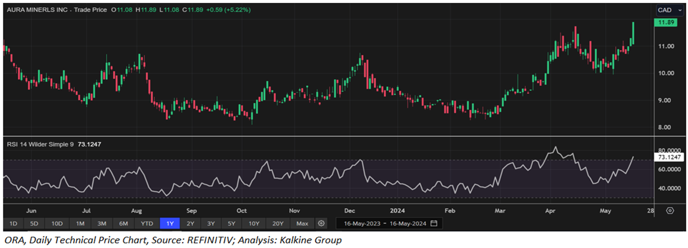Image resolution: width=688 pixels, height=248 pixels.
Task: Click the calendar icon in date range
Action: [x=434, y=223]
